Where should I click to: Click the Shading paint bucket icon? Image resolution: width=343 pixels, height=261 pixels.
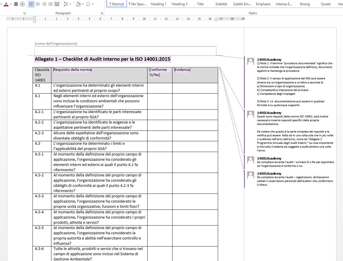[78, 4]
